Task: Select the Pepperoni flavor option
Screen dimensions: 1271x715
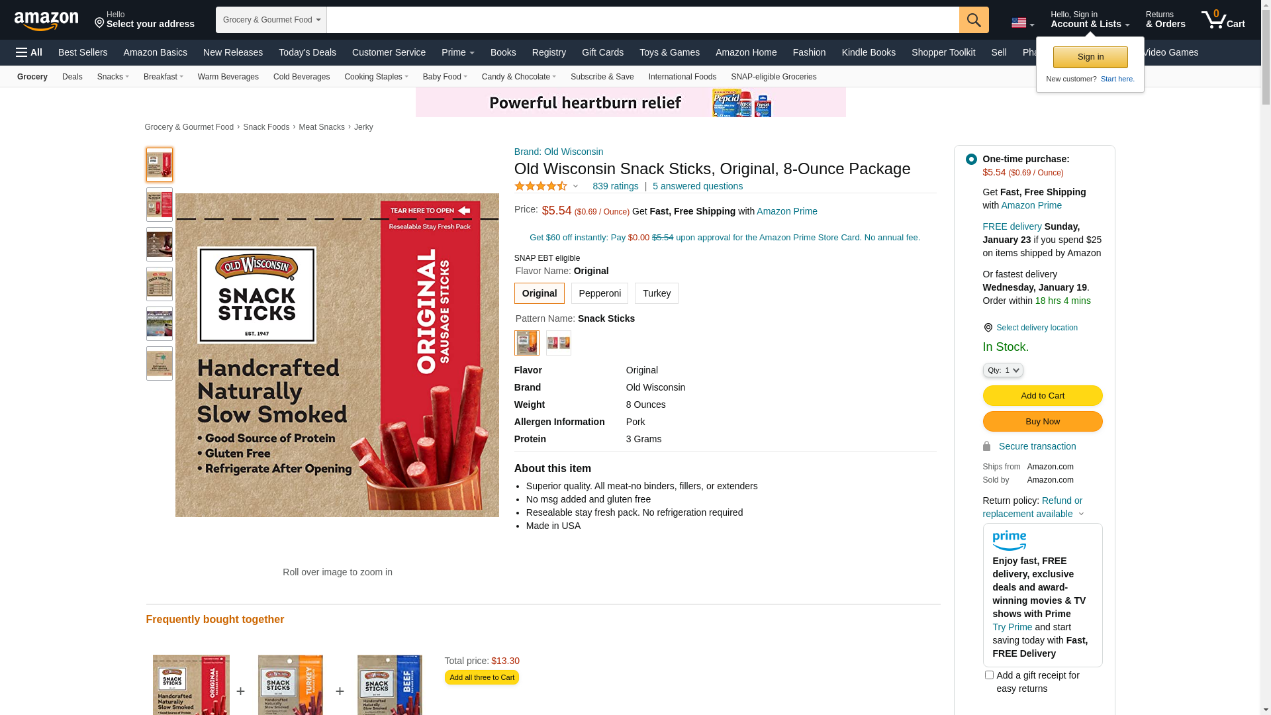Action: pyautogui.click(x=600, y=293)
